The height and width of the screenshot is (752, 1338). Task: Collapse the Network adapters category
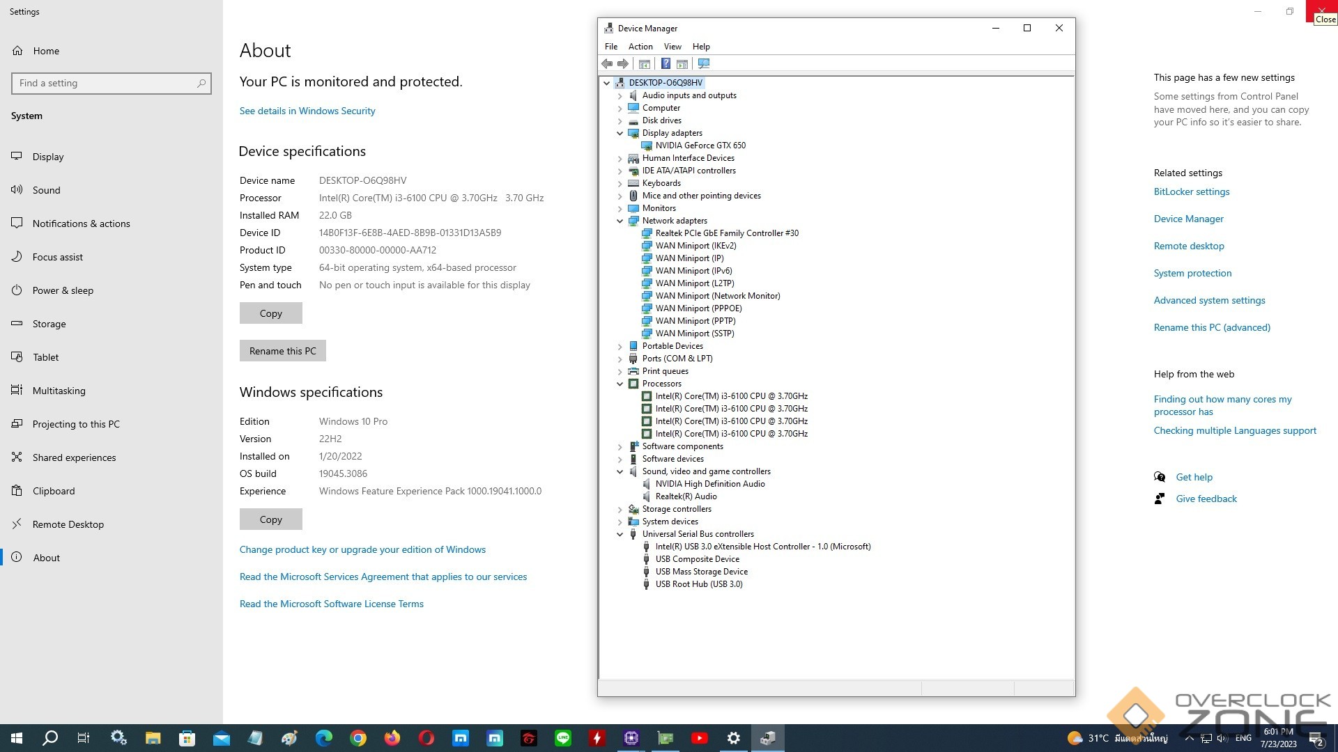click(620, 221)
